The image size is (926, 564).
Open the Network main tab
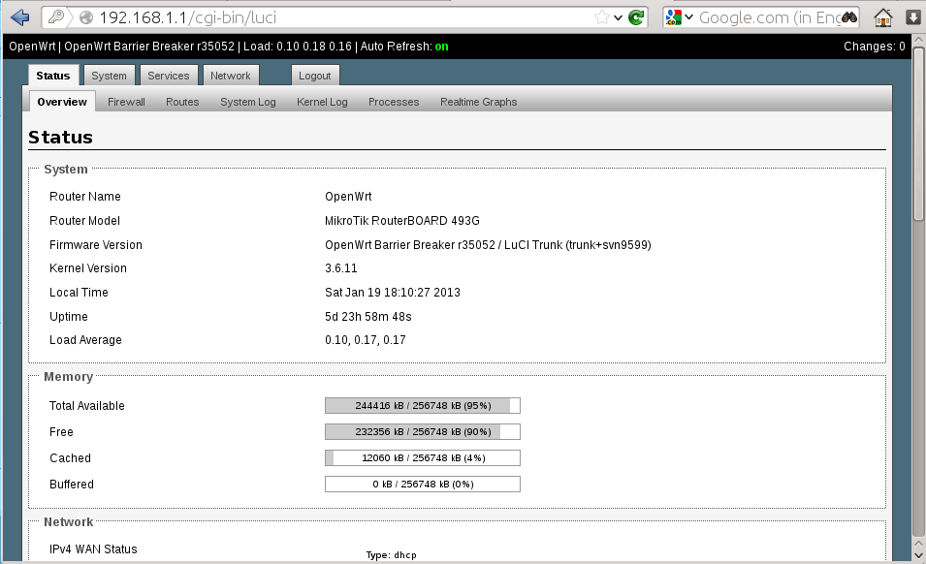[x=231, y=76]
